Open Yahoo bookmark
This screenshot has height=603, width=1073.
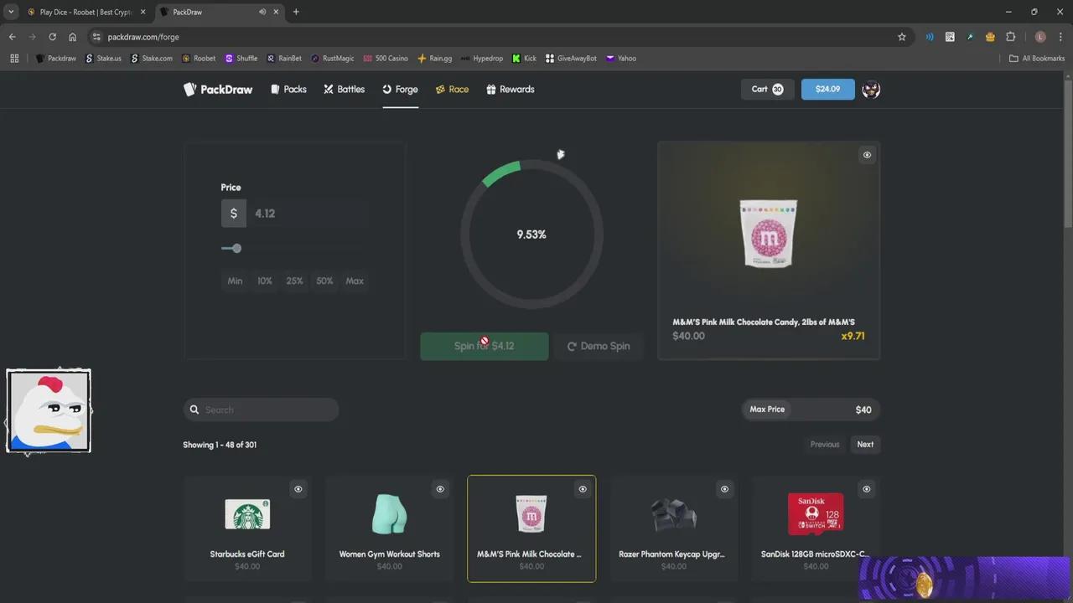coord(621,59)
